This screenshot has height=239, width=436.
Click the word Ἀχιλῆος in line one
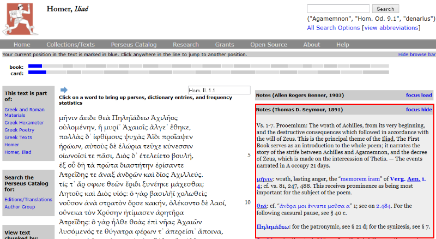[165, 118]
